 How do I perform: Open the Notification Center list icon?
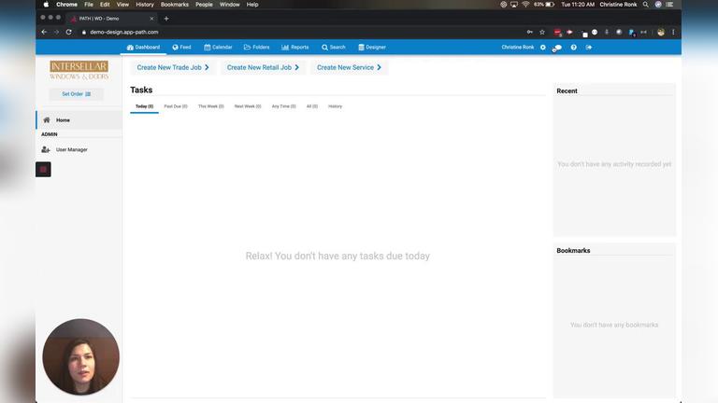(x=669, y=4)
